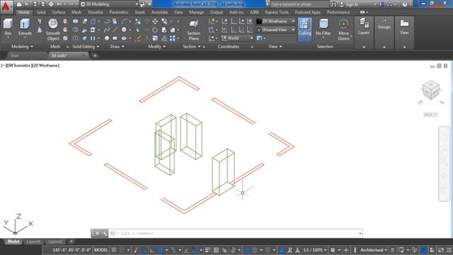Open the AutoCAD application menu logo
This screenshot has width=453, height=255.
6,6
